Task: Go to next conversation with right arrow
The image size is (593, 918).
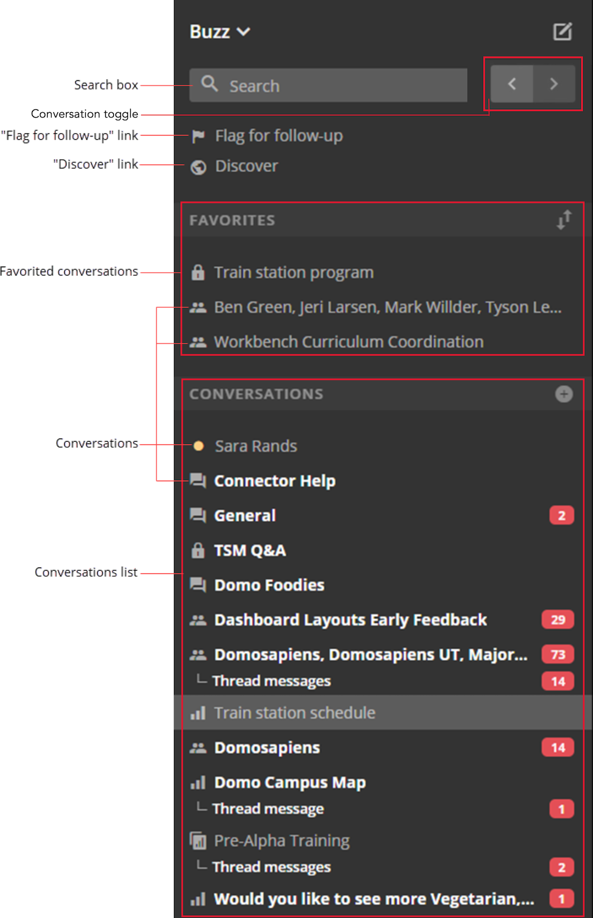Action: tap(554, 84)
